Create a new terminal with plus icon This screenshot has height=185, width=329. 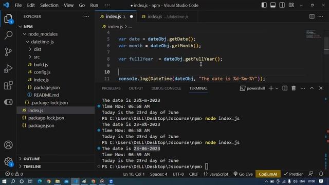tap(271, 88)
